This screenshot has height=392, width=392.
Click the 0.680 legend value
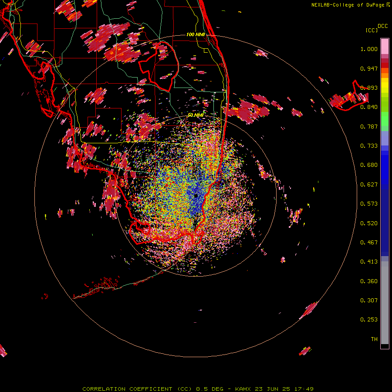(x=369, y=165)
